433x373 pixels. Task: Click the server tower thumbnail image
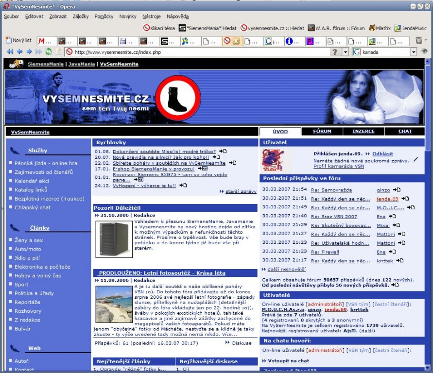(114, 239)
